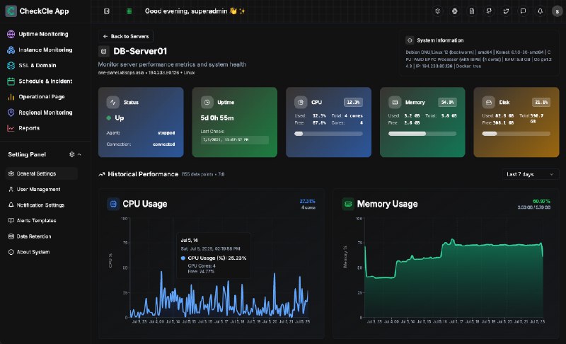
Task: Click the green grid icon in header
Action: click(x=129, y=11)
